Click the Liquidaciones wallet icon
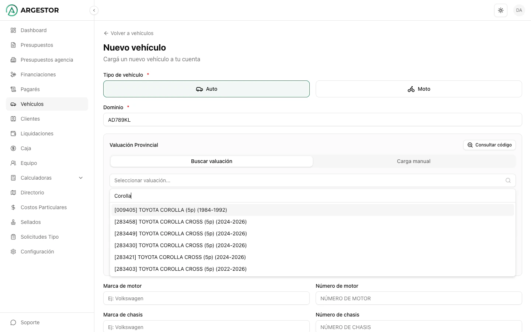The width and height of the screenshot is (531, 332). pyautogui.click(x=13, y=134)
